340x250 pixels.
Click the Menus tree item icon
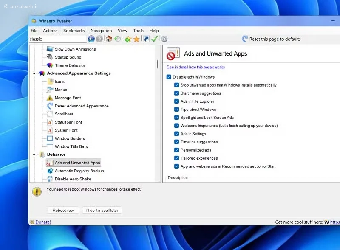50,90
